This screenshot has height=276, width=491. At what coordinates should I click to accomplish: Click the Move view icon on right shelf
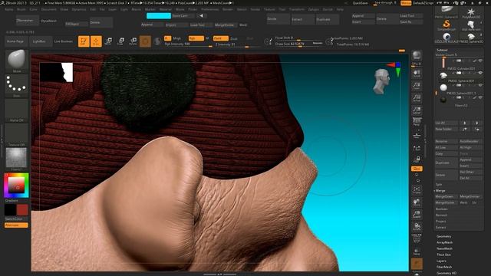tap(417, 202)
